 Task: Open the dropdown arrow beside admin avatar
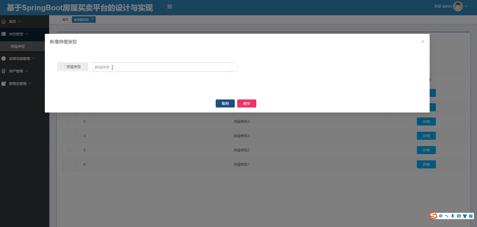(466, 7)
